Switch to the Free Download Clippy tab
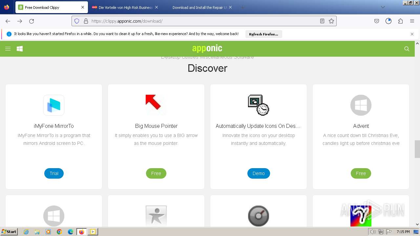 52,7
